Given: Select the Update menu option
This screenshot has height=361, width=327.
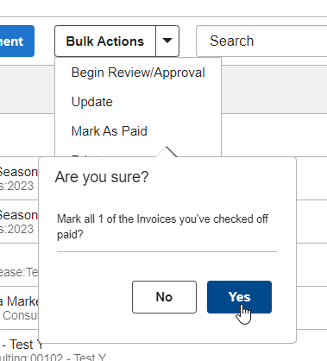Looking at the screenshot, I should [x=92, y=102].
